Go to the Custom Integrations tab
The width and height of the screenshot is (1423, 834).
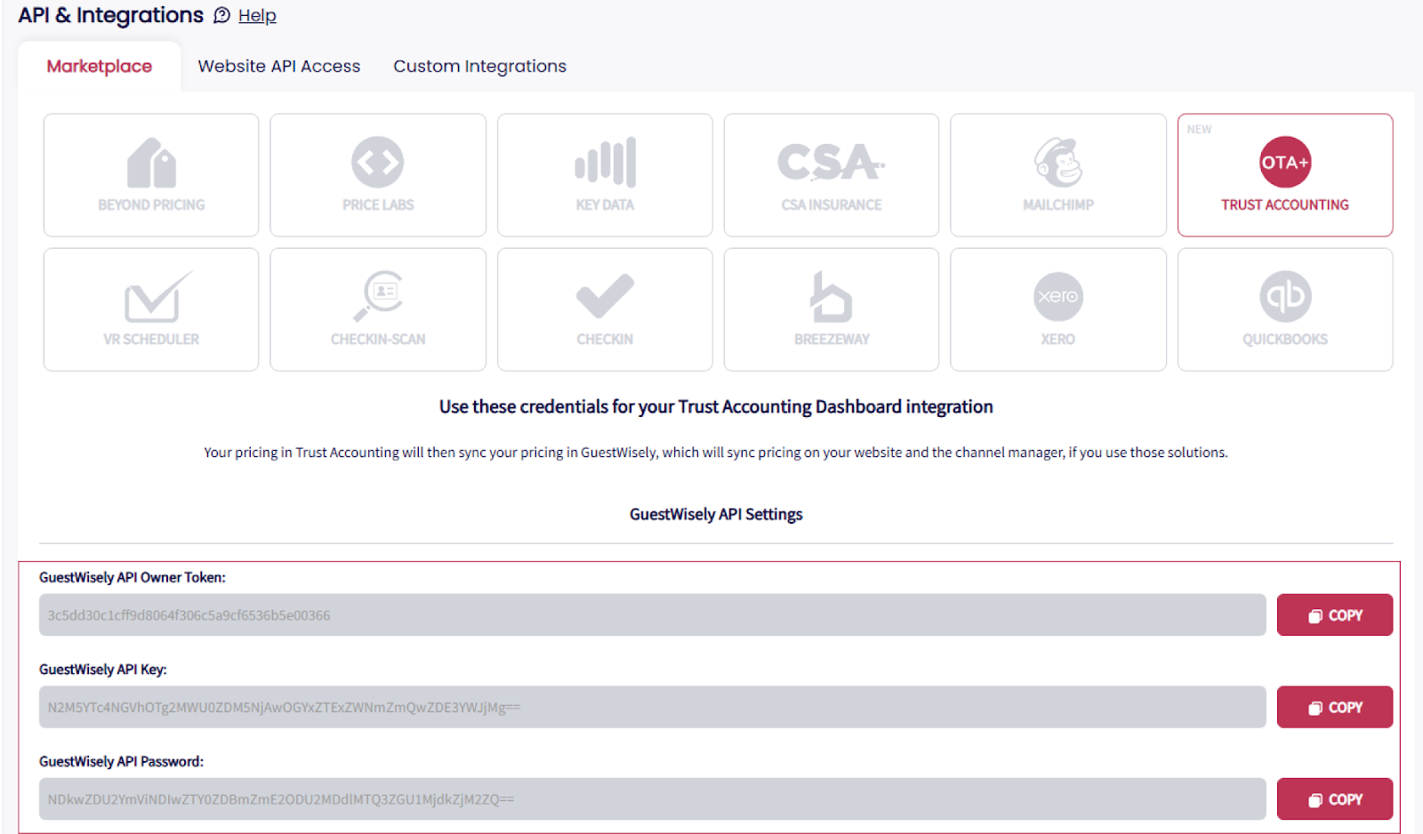coord(480,67)
